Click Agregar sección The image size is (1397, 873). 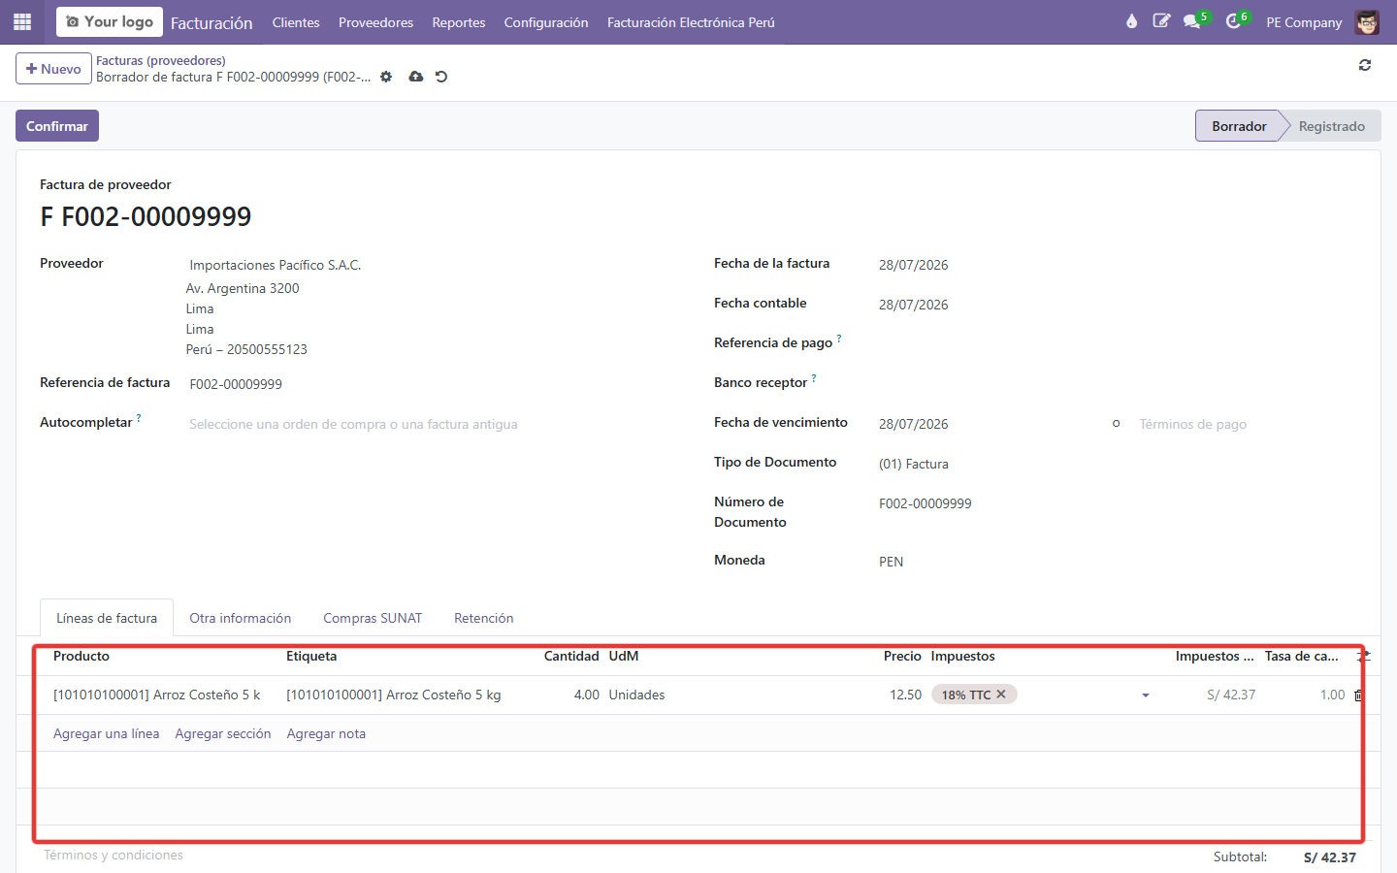(x=223, y=733)
